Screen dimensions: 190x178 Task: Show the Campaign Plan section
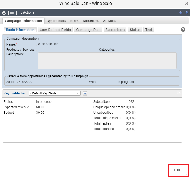point(88,30)
